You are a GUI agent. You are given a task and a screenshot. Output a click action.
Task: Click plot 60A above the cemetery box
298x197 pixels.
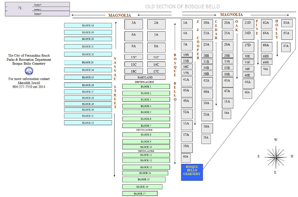[x=186, y=157]
